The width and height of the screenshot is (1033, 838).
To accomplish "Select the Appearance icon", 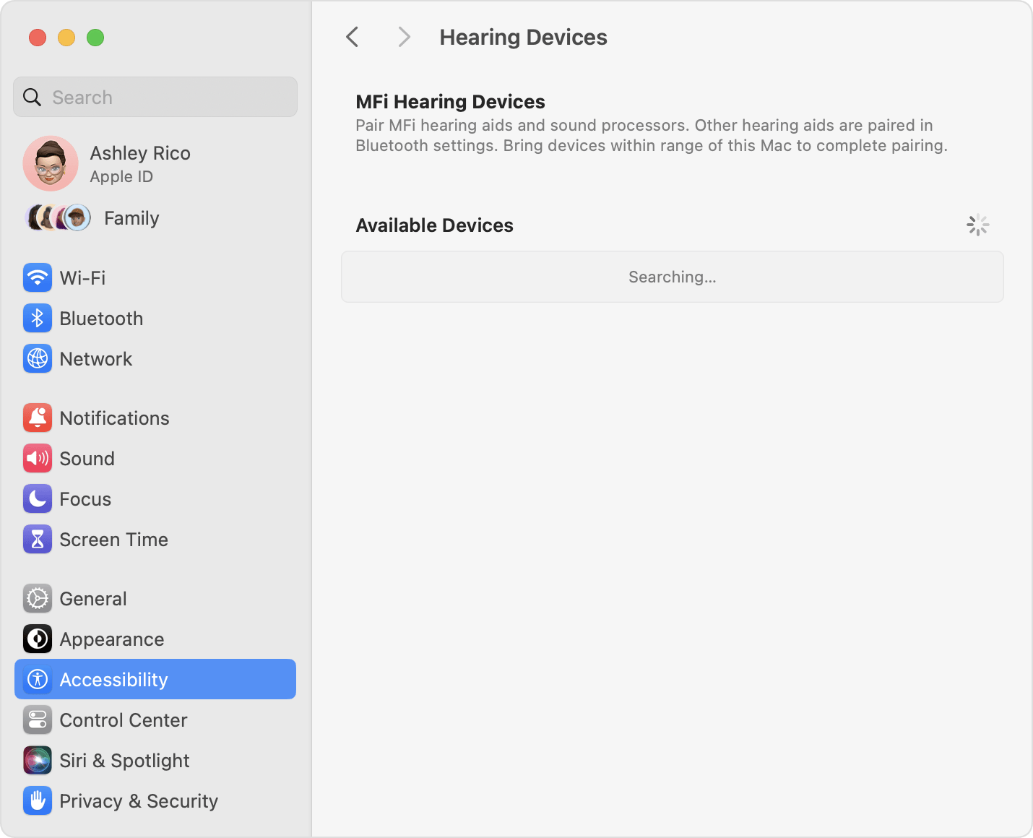I will 37,639.
